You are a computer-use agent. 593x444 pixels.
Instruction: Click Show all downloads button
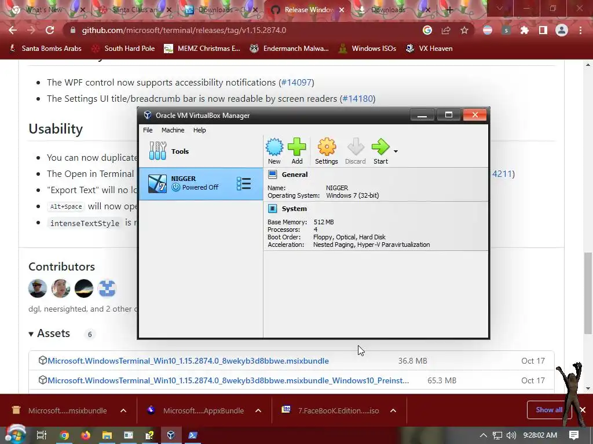(x=549, y=410)
